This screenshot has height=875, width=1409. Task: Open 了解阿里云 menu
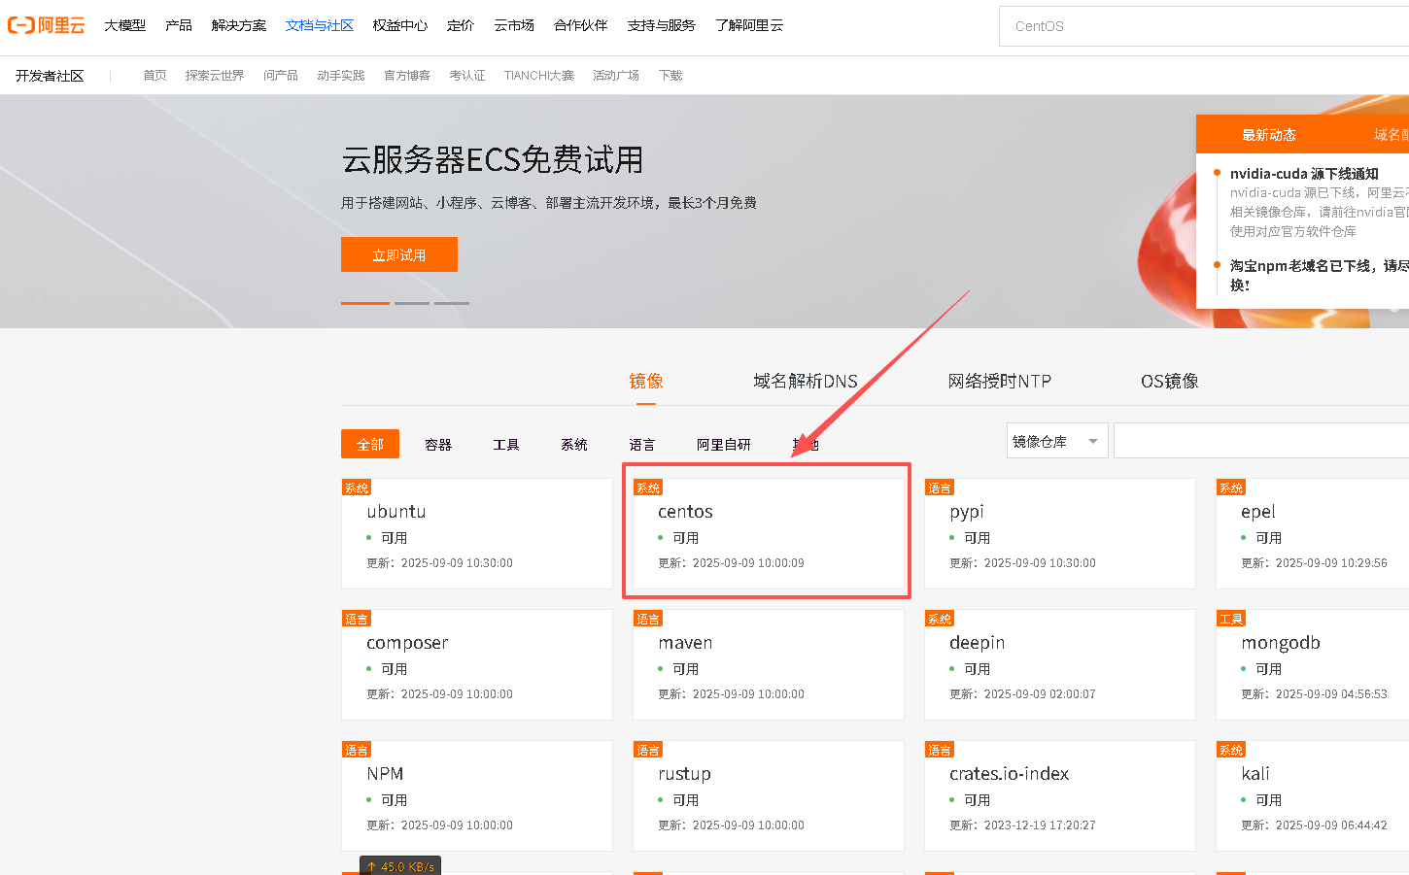click(749, 25)
